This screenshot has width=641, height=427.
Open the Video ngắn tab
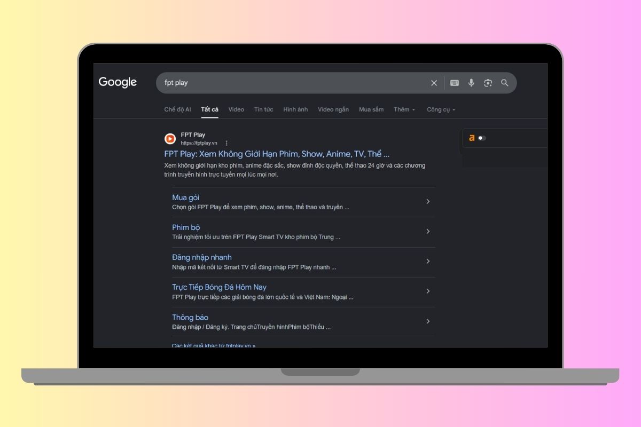(333, 109)
